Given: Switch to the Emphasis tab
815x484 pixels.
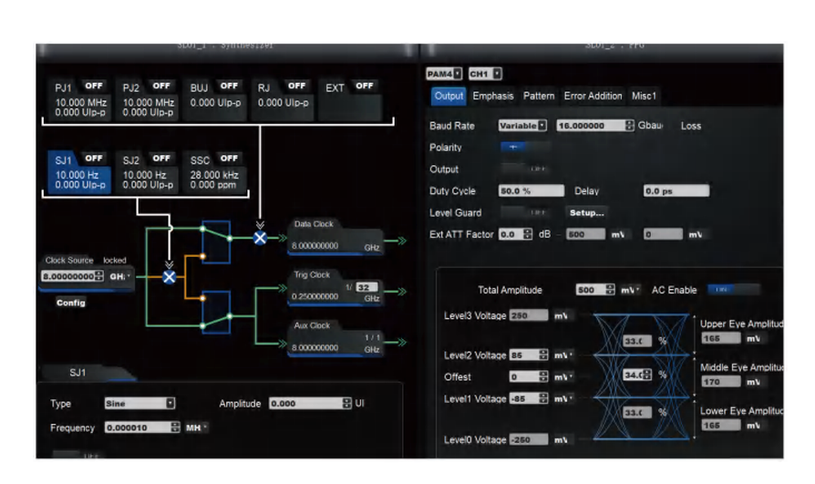Looking at the screenshot, I should (x=493, y=96).
